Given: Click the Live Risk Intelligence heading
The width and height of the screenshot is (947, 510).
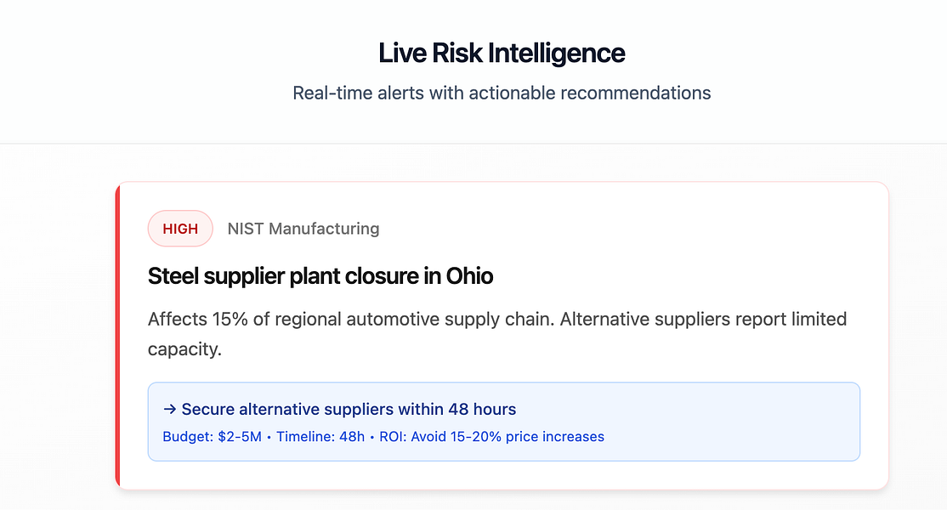Looking at the screenshot, I should tap(502, 54).
